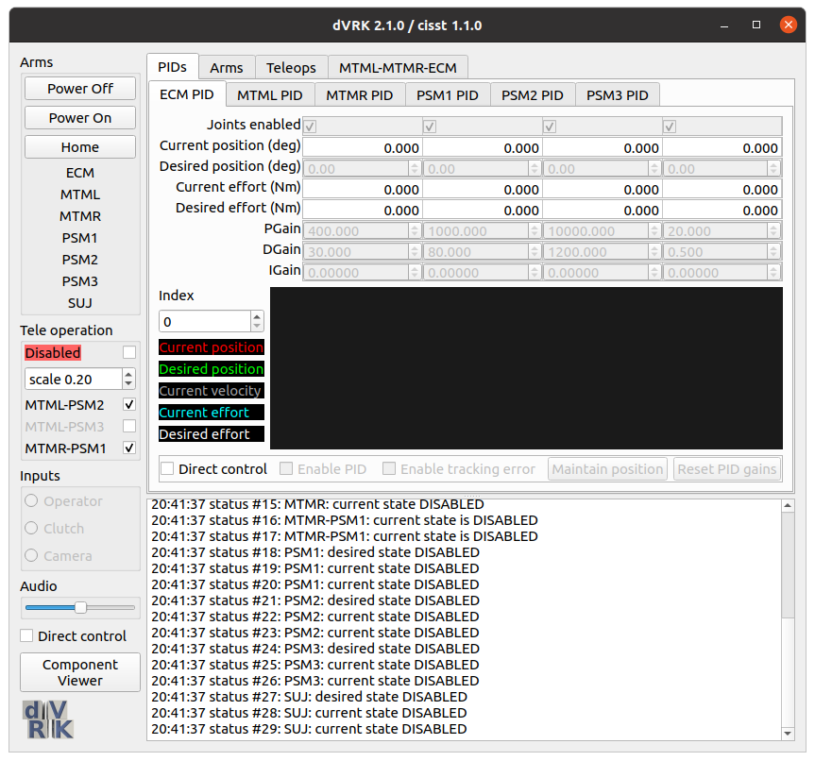Select the Operator radio button

31,500
